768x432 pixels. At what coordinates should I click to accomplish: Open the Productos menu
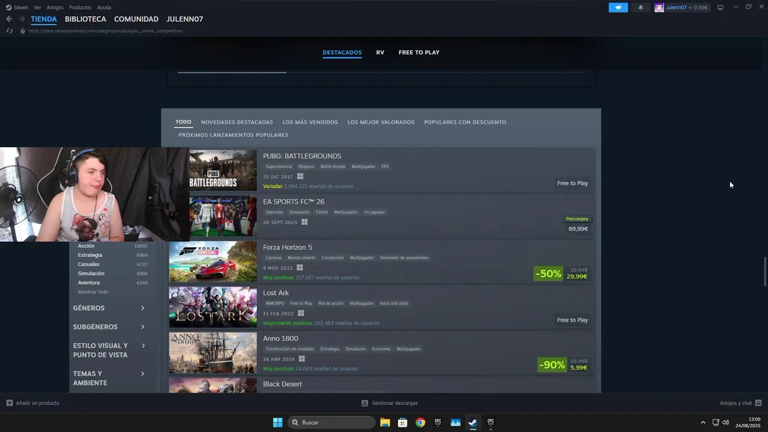pyautogui.click(x=80, y=7)
